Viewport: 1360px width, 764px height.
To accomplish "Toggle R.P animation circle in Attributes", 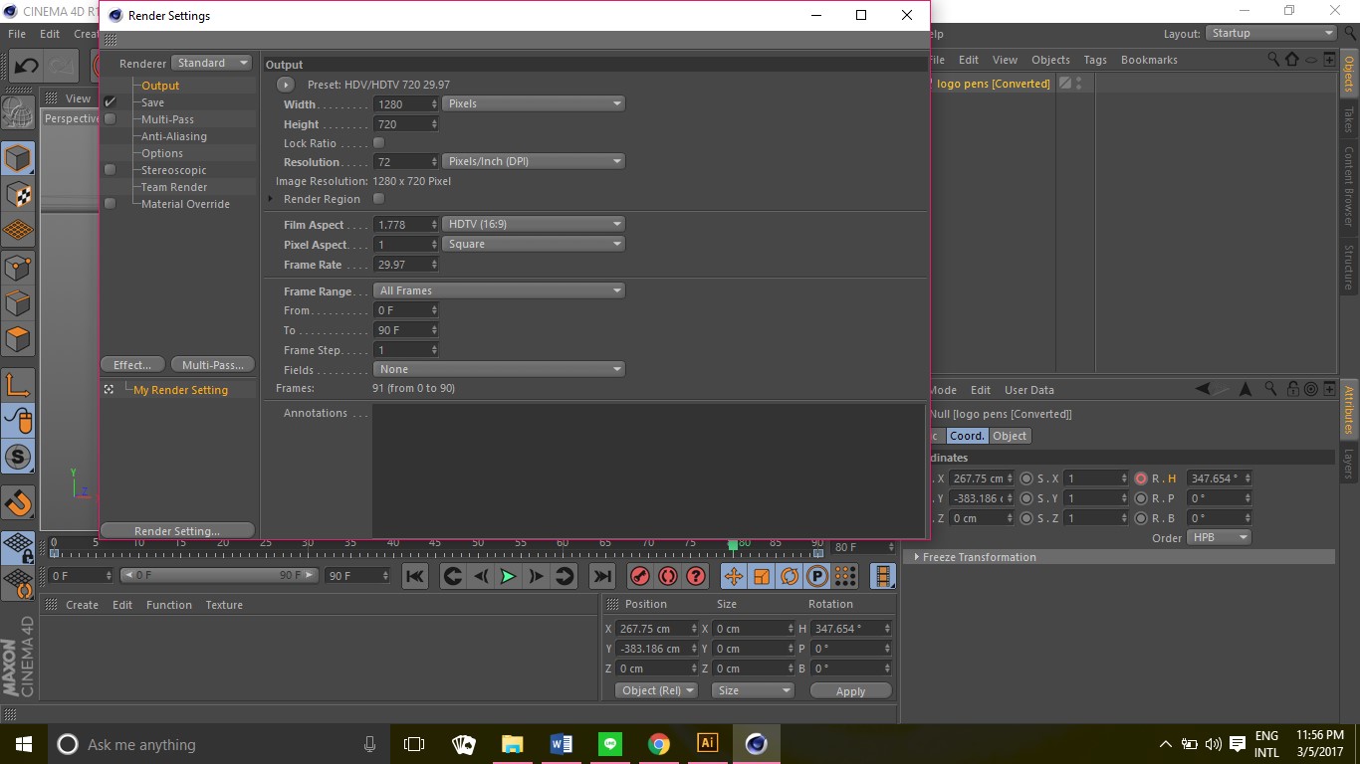I will click(x=1141, y=498).
